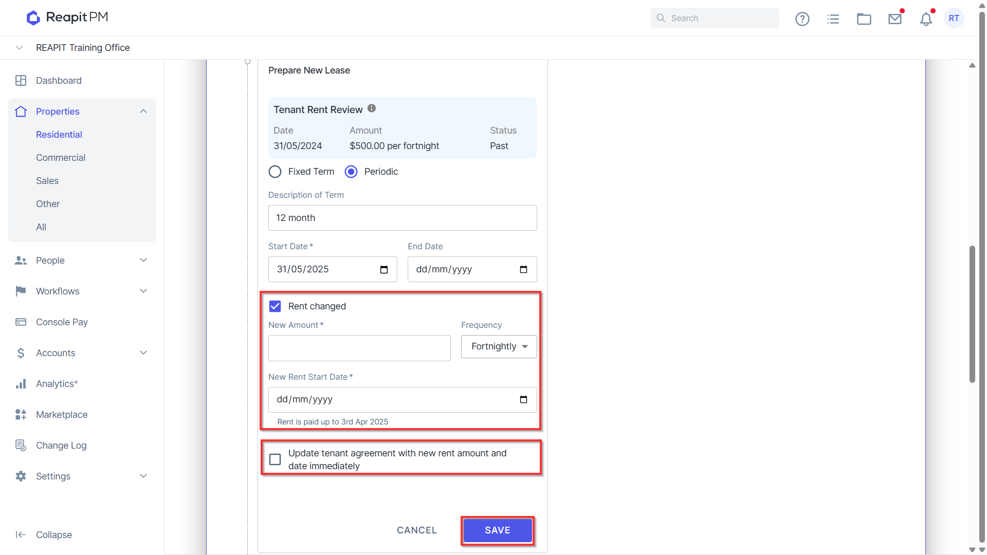Open the Console Pay menu item
This screenshot has width=987, height=555.
point(62,322)
